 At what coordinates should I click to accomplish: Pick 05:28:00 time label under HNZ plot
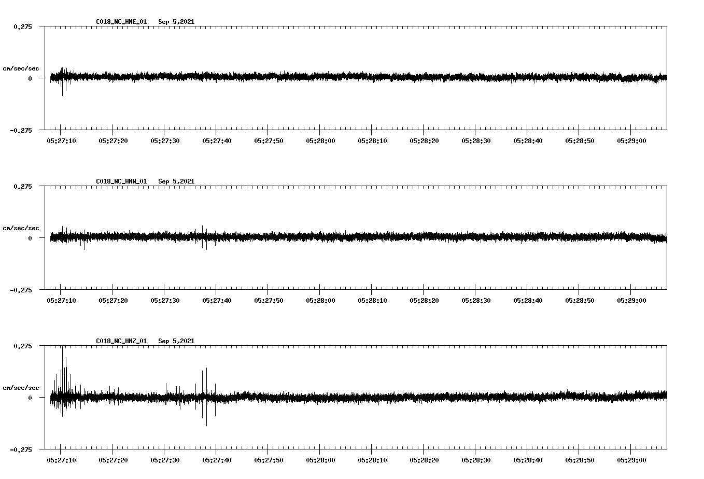(320, 460)
